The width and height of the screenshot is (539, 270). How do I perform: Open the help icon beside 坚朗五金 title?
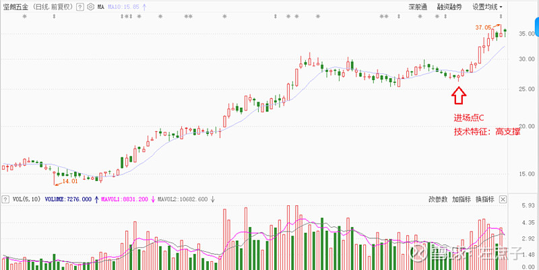click(80, 7)
